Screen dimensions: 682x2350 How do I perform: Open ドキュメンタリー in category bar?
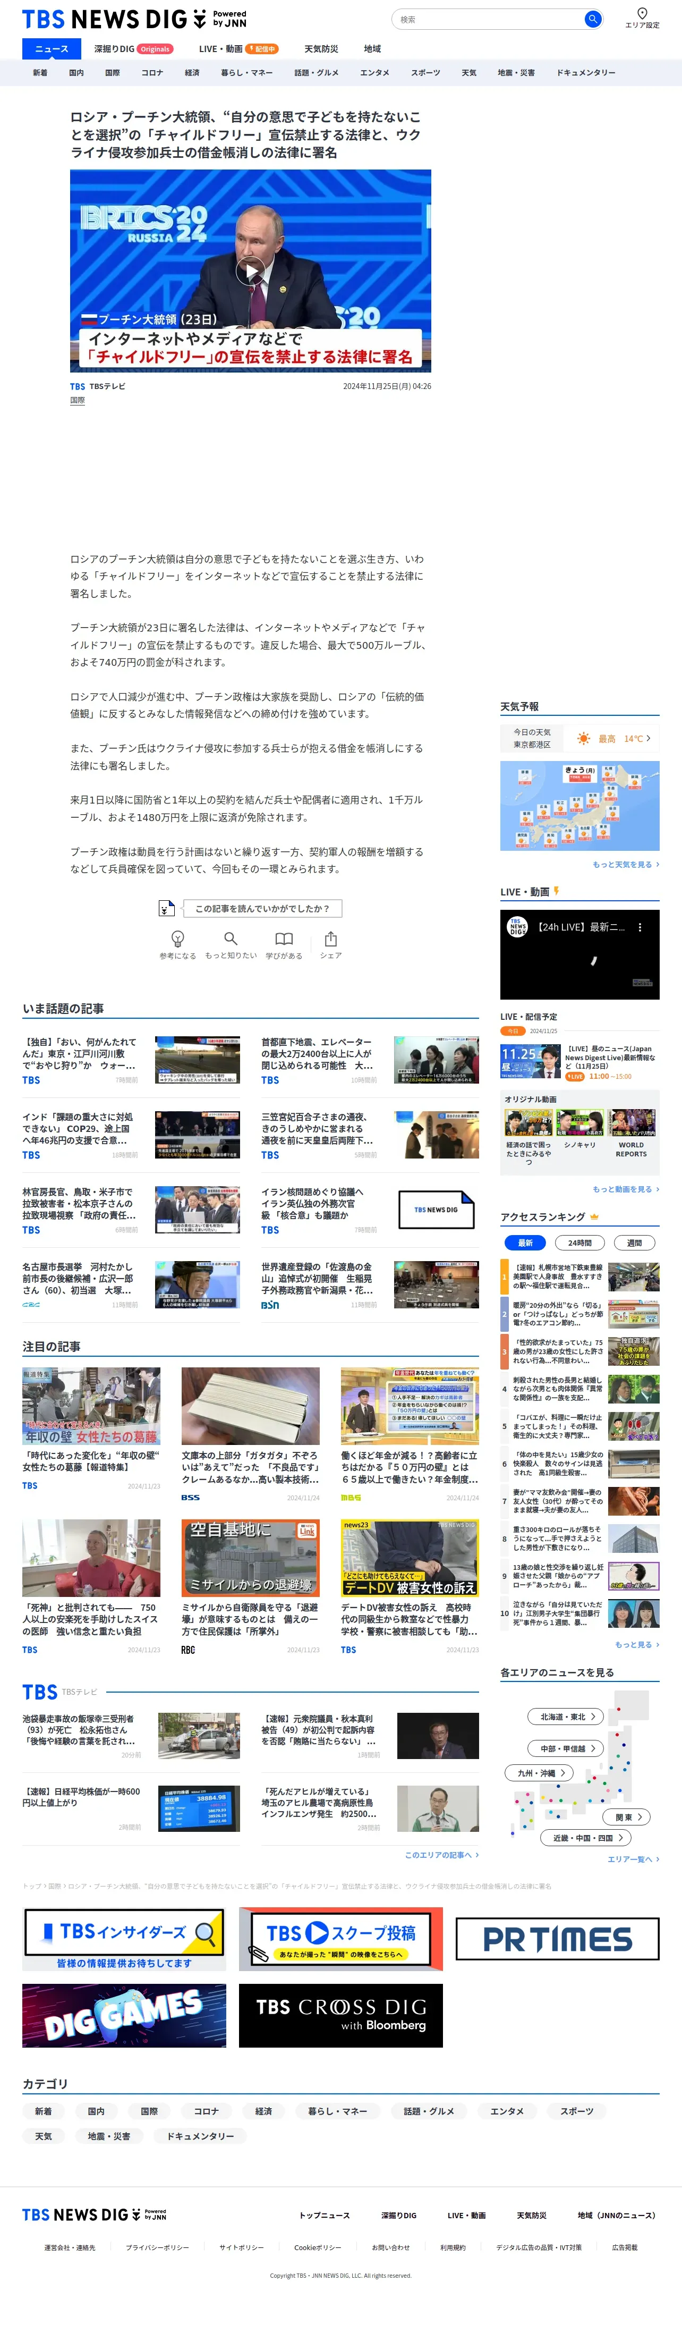pos(586,73)
